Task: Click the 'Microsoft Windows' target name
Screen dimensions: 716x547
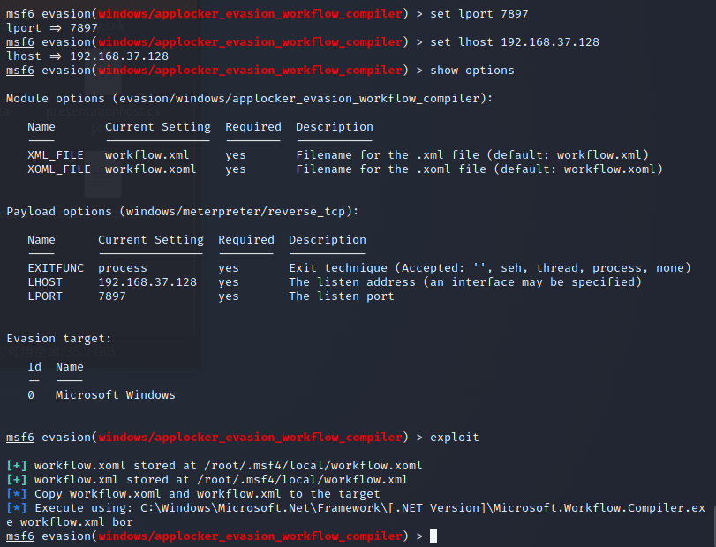Action: [x=115, y=395]
